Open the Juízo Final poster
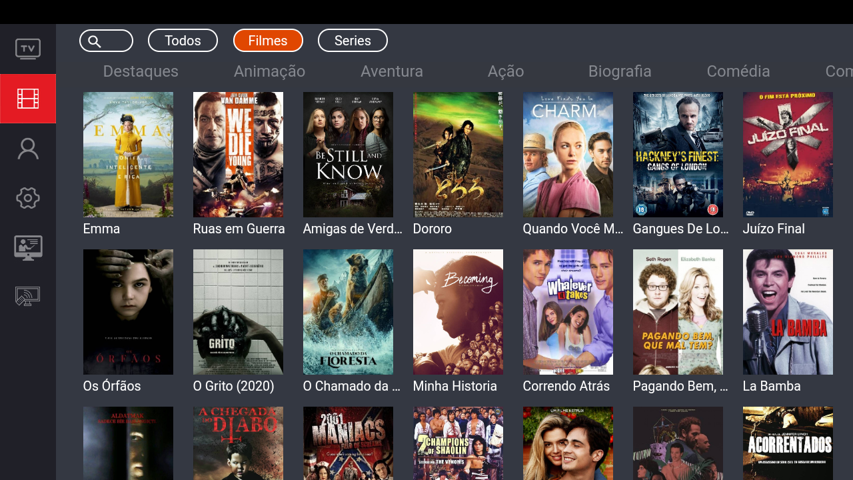 tap(788, 155)
